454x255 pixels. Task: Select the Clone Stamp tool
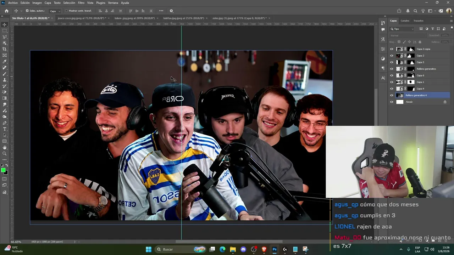tap(5, 80)
